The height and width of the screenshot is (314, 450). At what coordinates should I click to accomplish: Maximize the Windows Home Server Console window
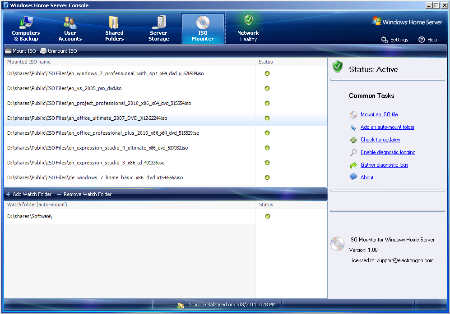point(436,5)
